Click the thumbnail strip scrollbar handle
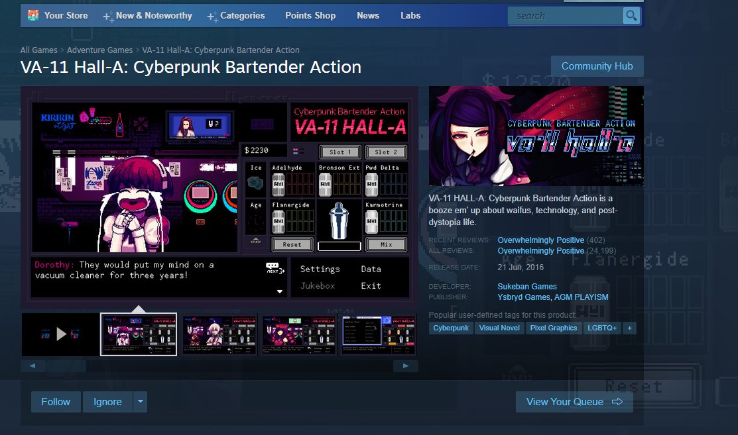Viewport: 738px width, 435px height. (66, 366)
